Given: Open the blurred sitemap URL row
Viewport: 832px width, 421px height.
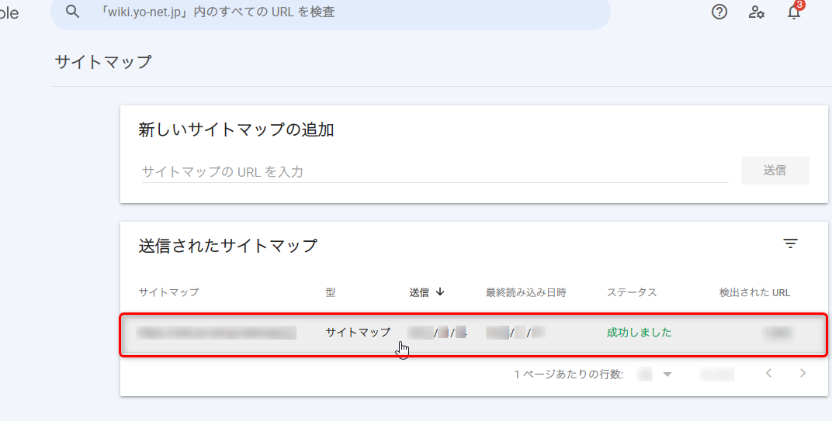Looking at the screenshot, I should pyautogui.click(x=217, y=333).
